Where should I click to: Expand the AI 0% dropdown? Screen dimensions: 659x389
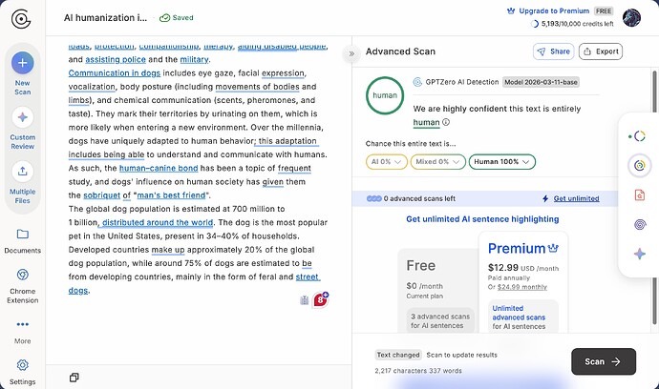tap(386, 161)
